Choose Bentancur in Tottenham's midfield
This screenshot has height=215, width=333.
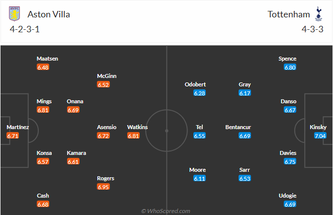(x=238, y=127)
